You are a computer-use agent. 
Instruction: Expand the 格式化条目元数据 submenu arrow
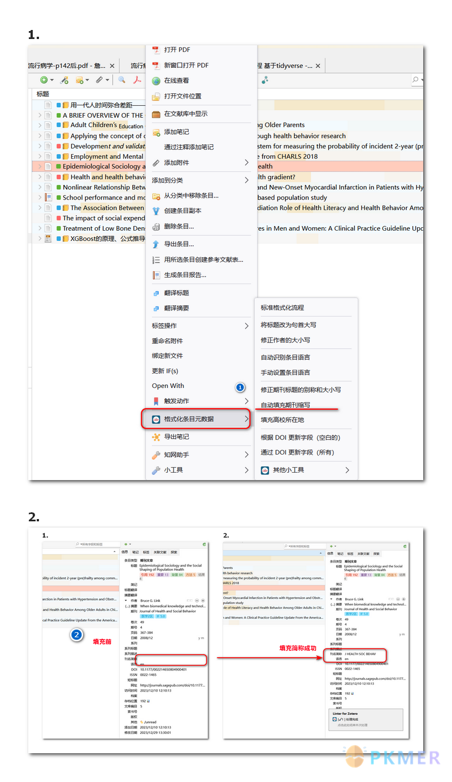246,419
